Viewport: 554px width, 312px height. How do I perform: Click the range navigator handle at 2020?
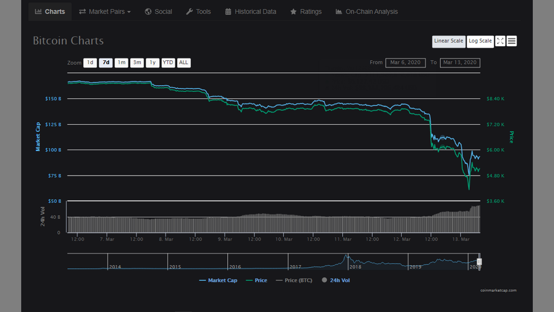[479, 262]
